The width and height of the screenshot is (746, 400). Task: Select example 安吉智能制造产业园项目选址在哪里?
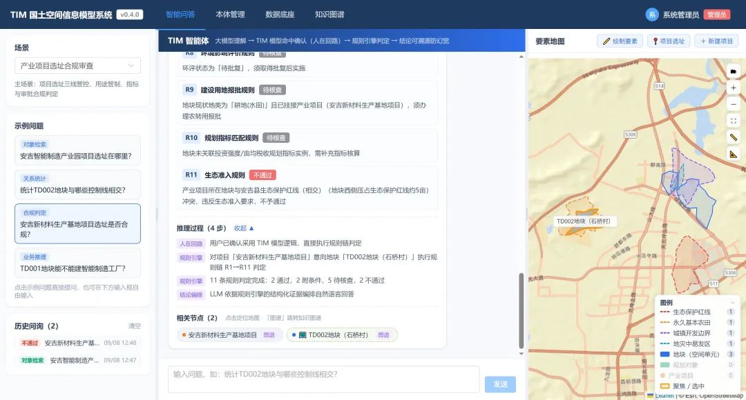point(77,150)
